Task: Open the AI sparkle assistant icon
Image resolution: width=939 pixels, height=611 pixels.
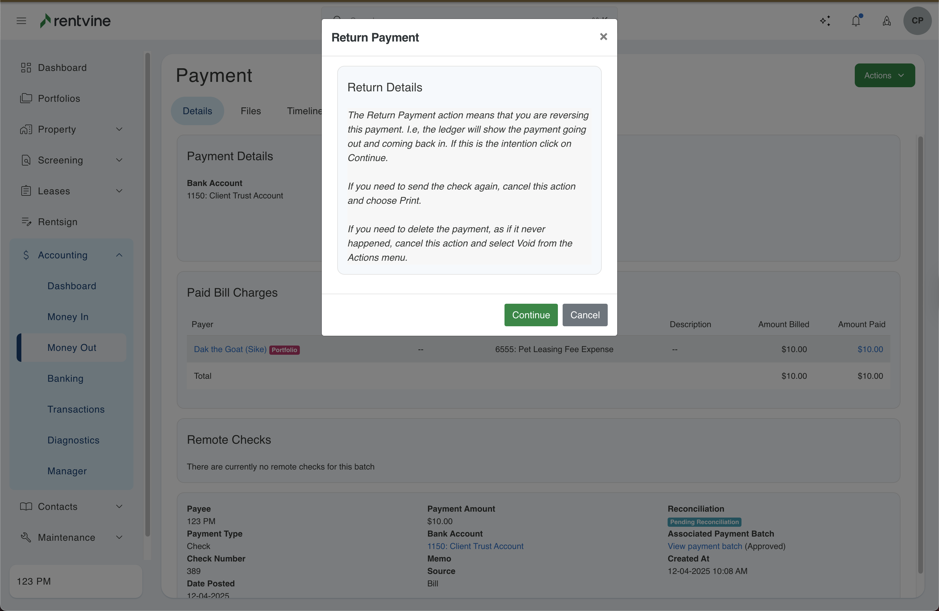Action: click(825, 21)
